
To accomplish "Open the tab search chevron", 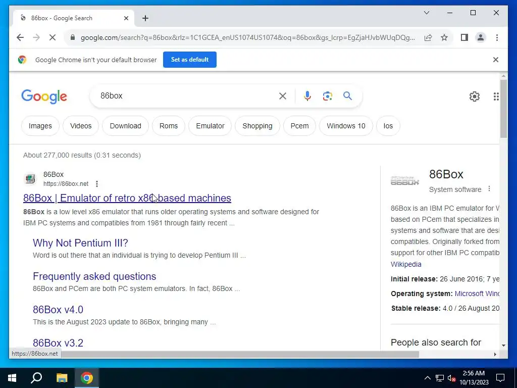I will pyautogui.click(x=426, y=13).
